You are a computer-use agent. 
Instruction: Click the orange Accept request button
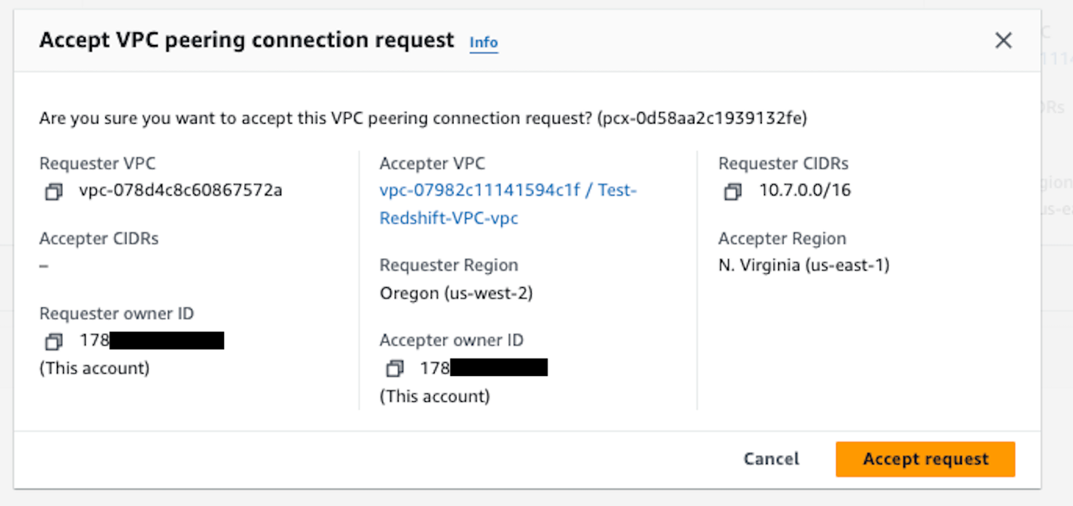tap(925, 459)
